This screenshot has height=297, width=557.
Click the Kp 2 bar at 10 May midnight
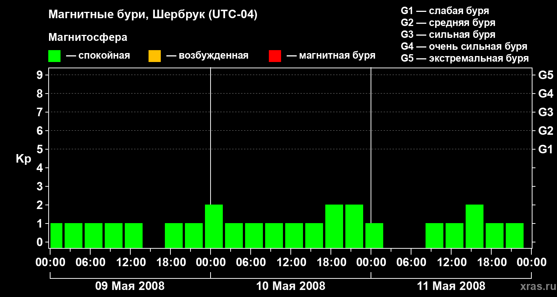[214, 226]
